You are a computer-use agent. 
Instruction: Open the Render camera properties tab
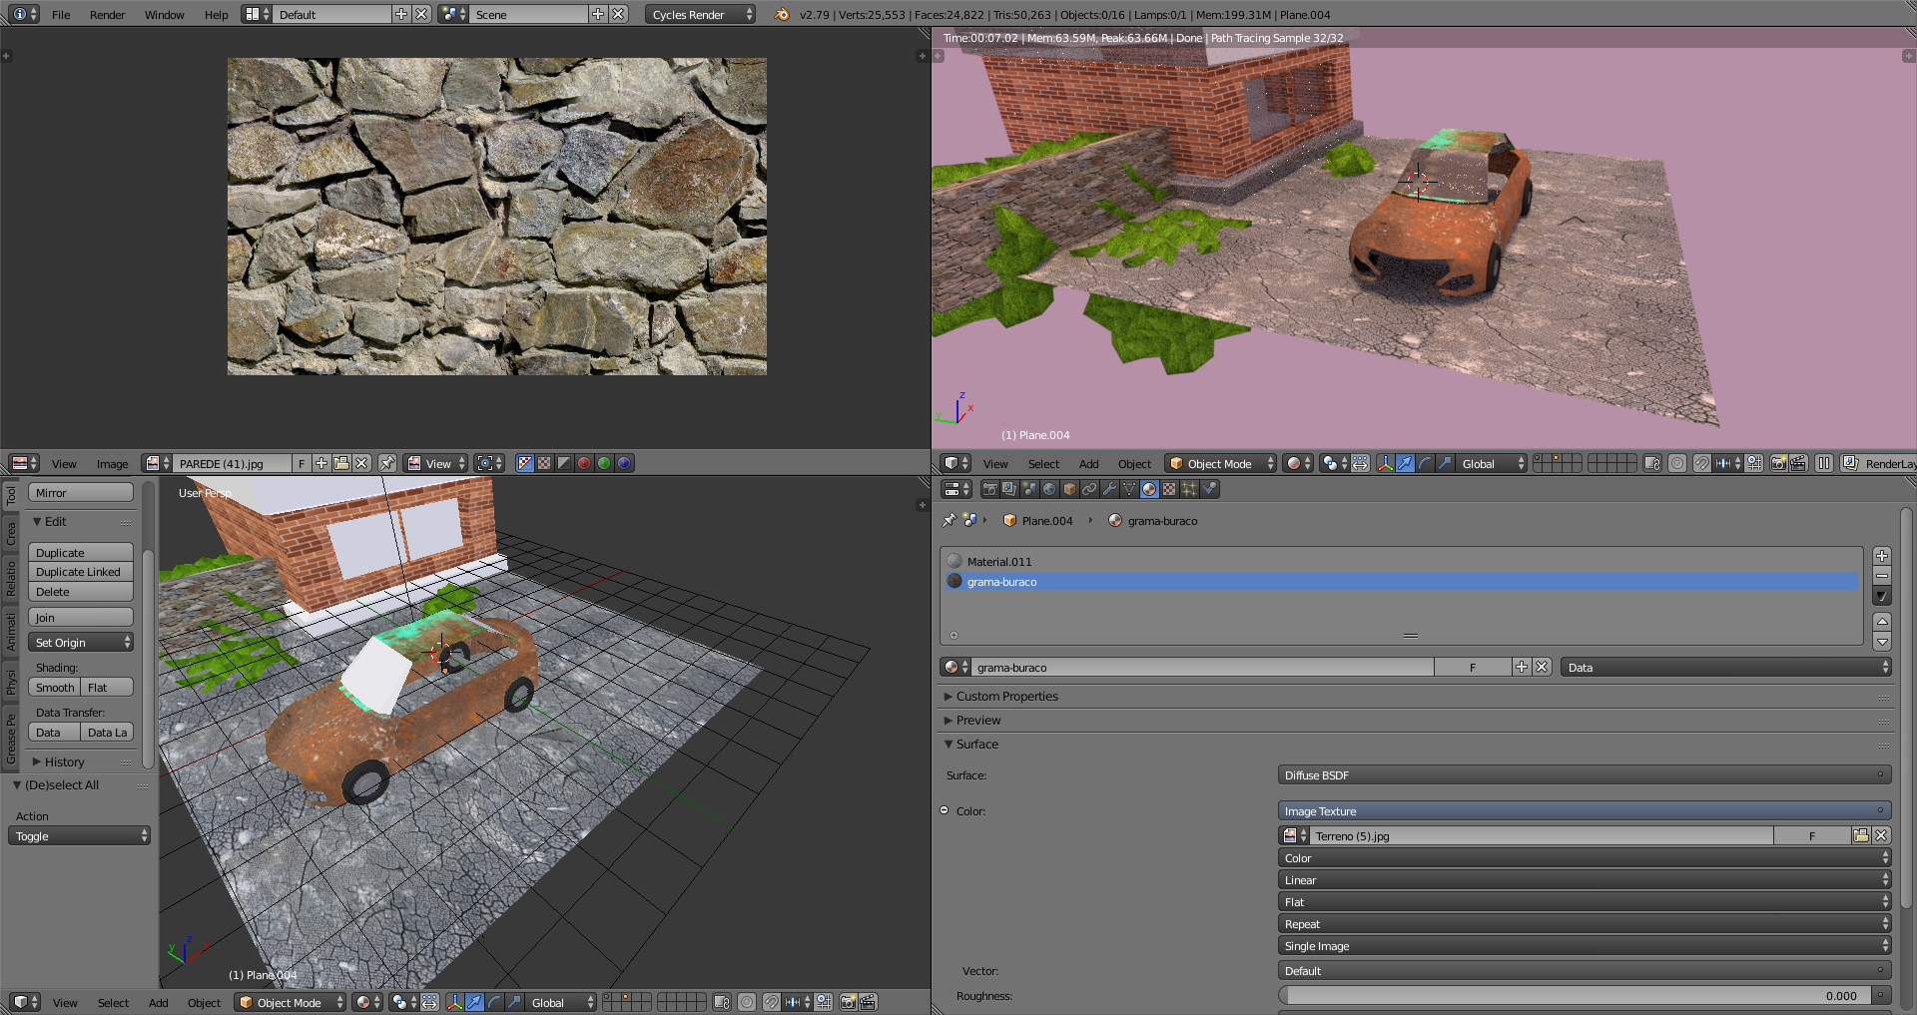(x=989, y=489)
